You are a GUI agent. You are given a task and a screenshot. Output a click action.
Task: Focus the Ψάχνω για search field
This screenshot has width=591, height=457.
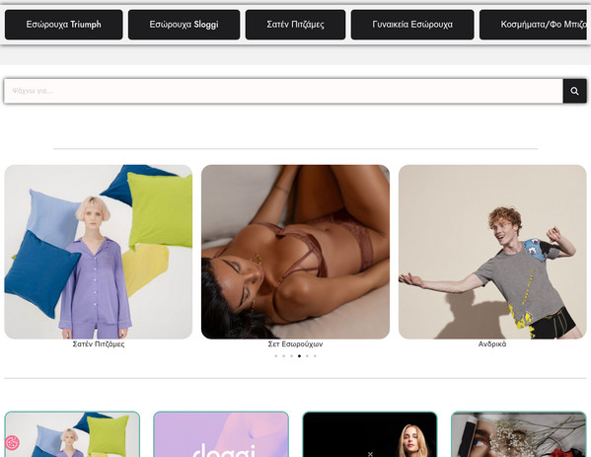click(x=283, y=91)
